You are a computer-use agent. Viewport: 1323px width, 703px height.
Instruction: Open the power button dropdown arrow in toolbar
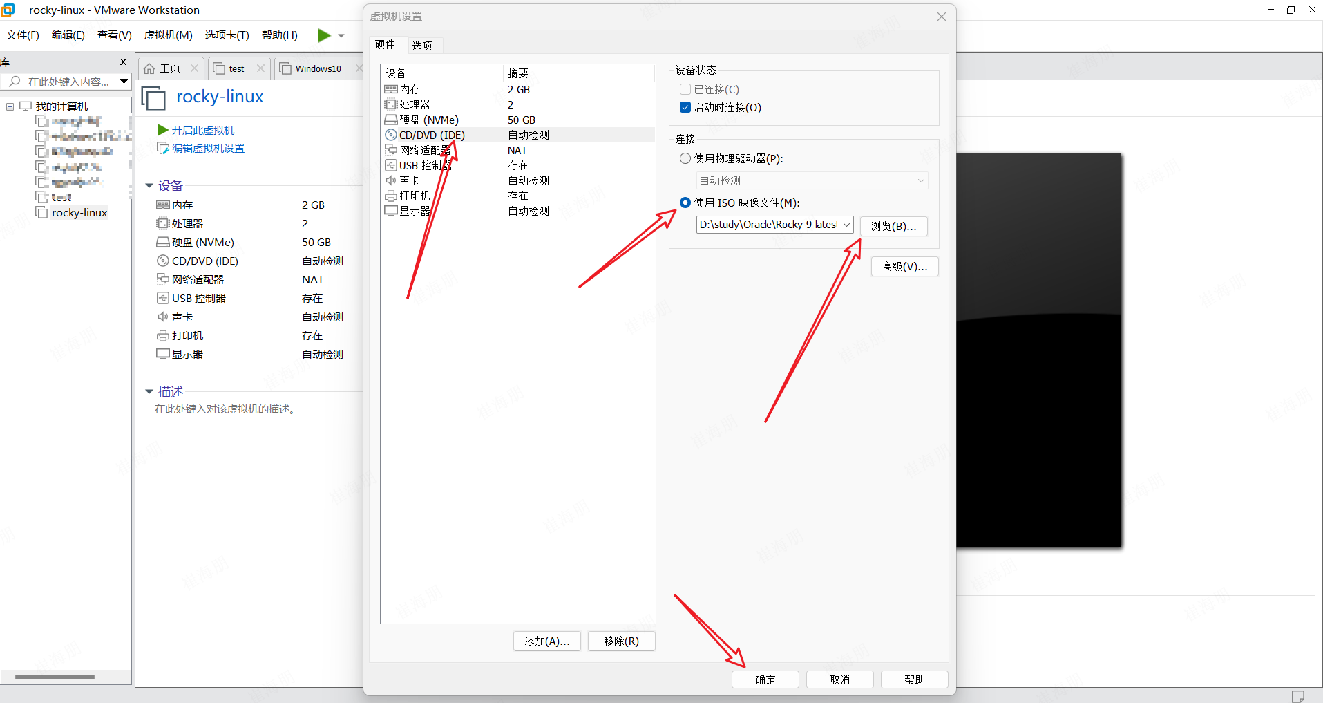coord(341,36)
